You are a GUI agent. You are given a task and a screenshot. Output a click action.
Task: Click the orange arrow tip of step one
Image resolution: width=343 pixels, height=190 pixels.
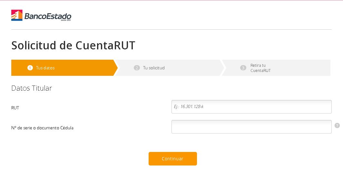click(115, 68)
